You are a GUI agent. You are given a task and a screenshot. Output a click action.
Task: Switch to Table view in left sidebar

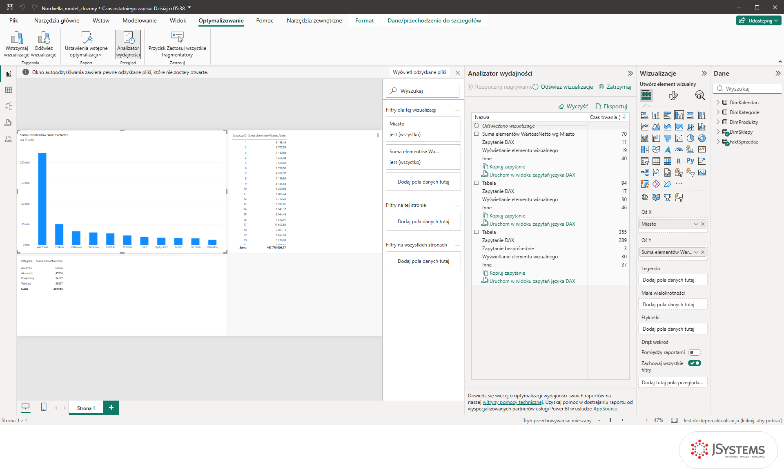click(x=9, y=90)
